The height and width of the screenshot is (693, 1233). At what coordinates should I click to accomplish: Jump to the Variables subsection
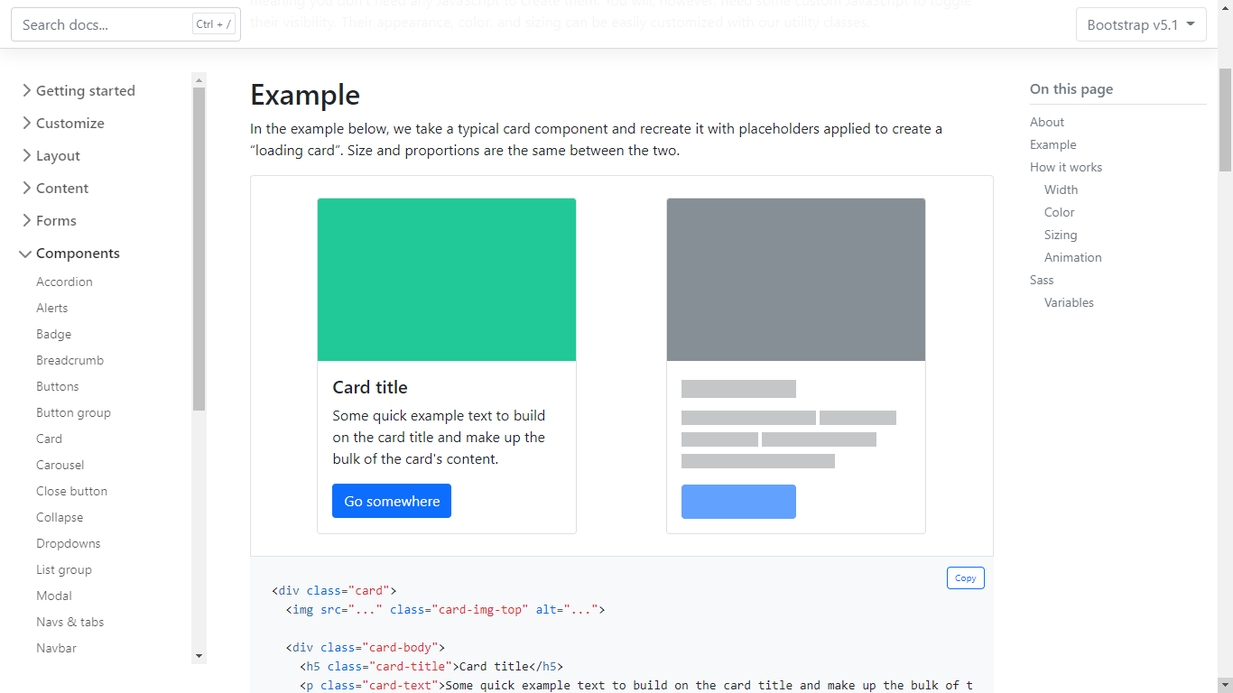coord(1069,302)
